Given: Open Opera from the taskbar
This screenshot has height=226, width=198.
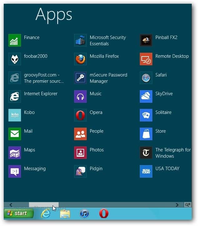Looking at the screenshot, I should coord(104,213).
